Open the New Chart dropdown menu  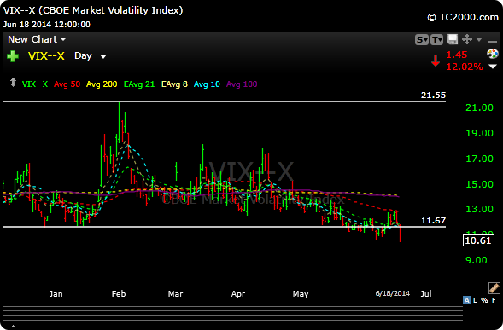pyautogui.click(x=37, y=39)
